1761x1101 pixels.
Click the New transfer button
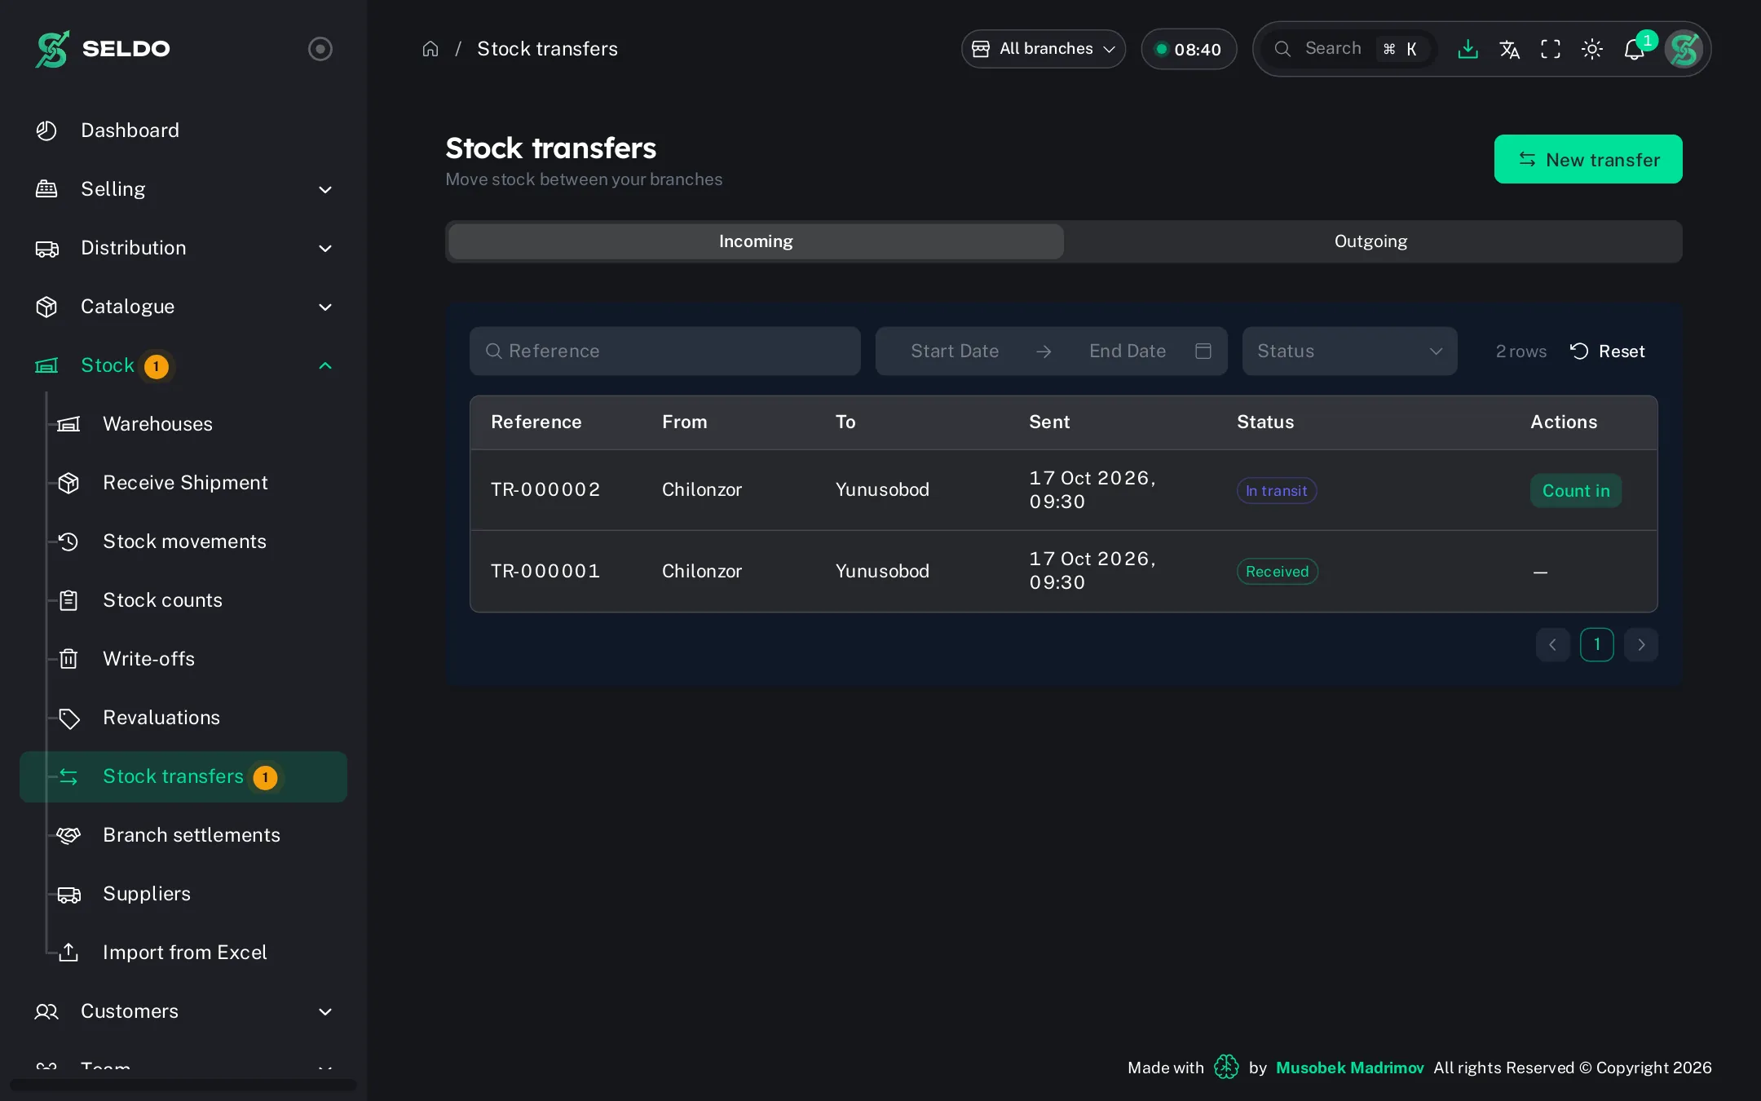[1588, 159]
